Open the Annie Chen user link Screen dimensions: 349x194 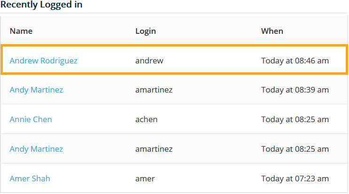click(x=31, y=119)
